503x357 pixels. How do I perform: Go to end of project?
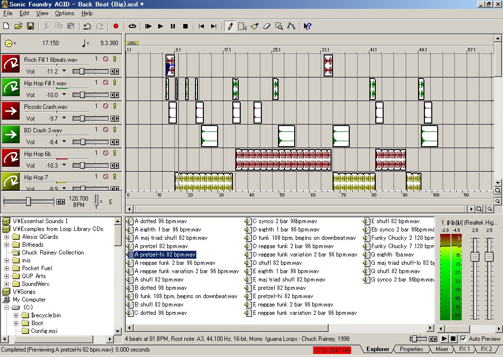pyautogui.click(x=214, y=26)
